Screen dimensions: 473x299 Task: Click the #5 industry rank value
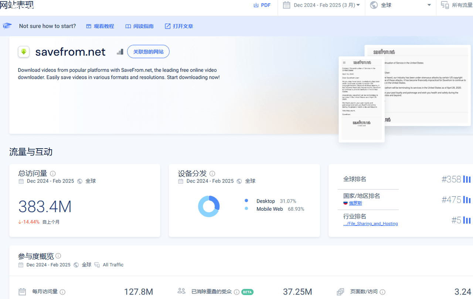tap(456, 220)
